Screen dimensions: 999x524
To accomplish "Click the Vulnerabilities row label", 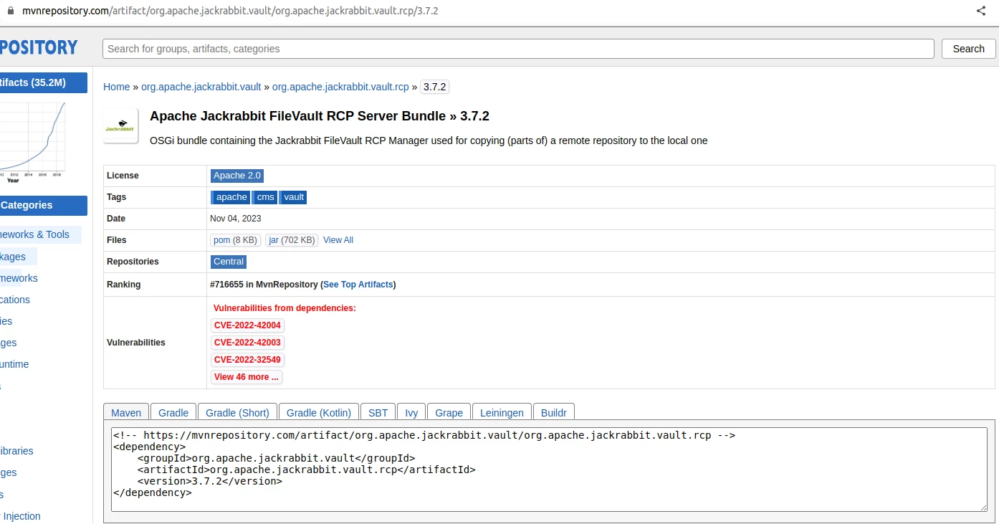I will tap(136, 343).
